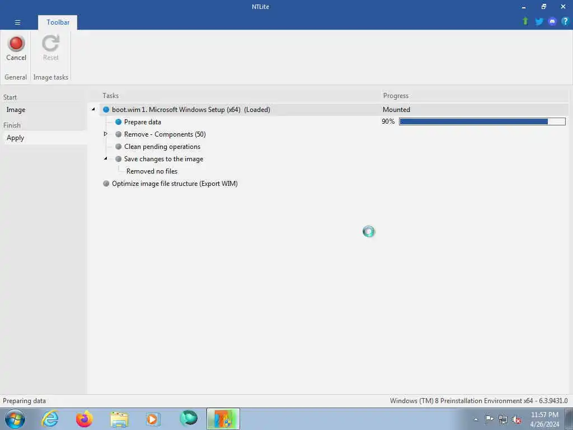This screenshot has width=573, height=430.
Task: Click the muted volume tray icon
Action: tap(516, 420)
